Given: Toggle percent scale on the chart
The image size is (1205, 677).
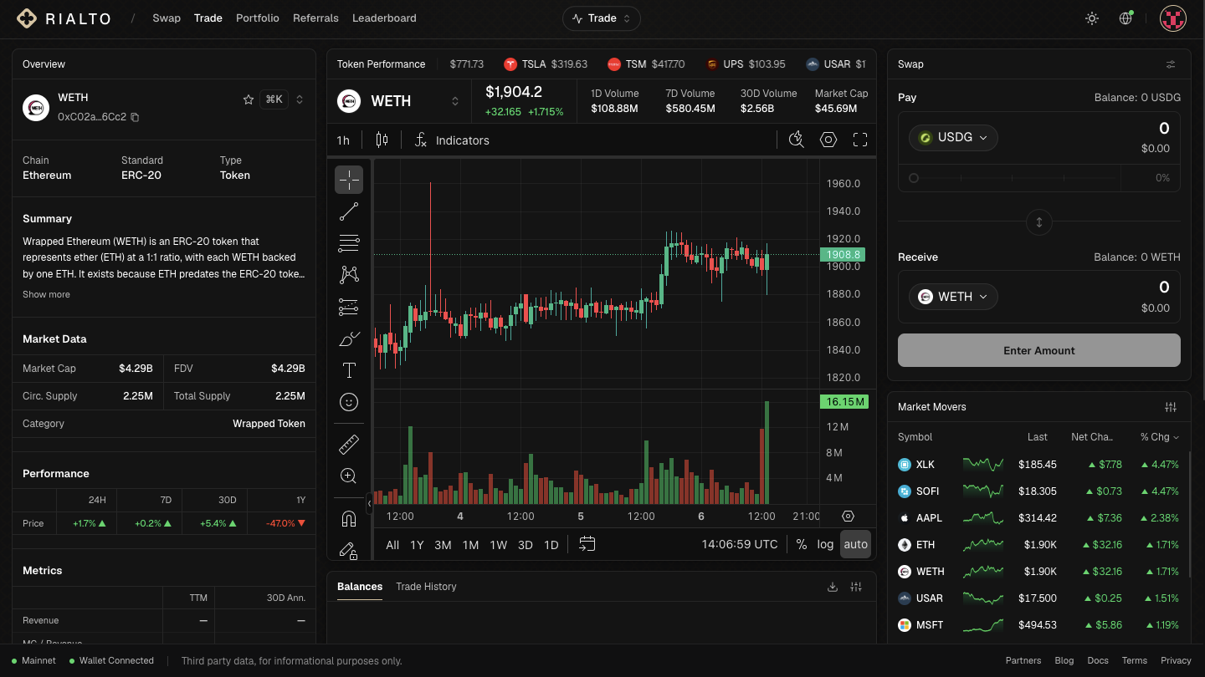Looking at the screenshot, I should (802, 544).
